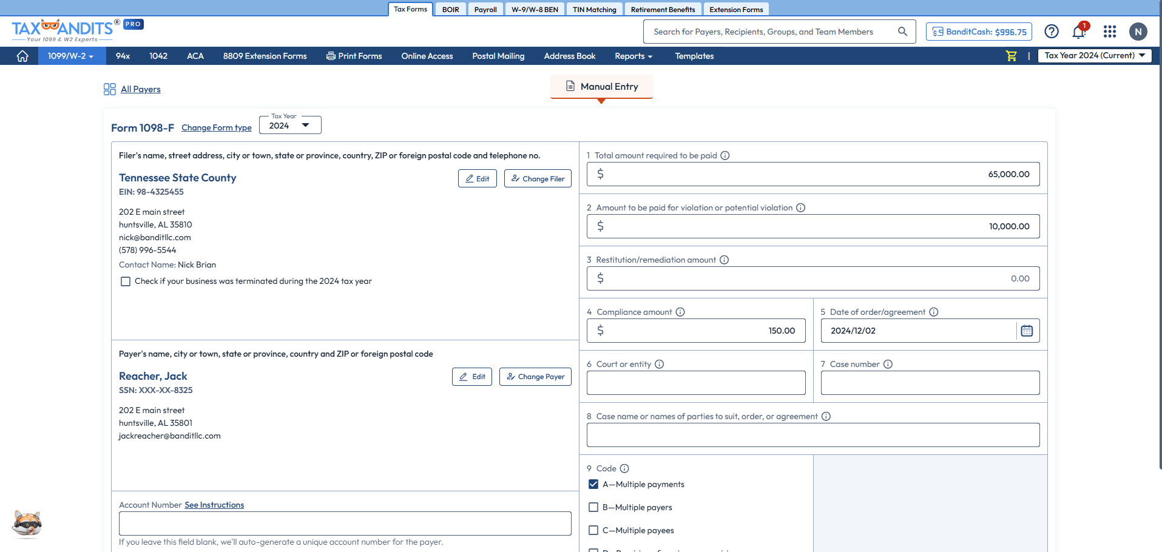Open calendar picker for date of order

(1027, 331)
